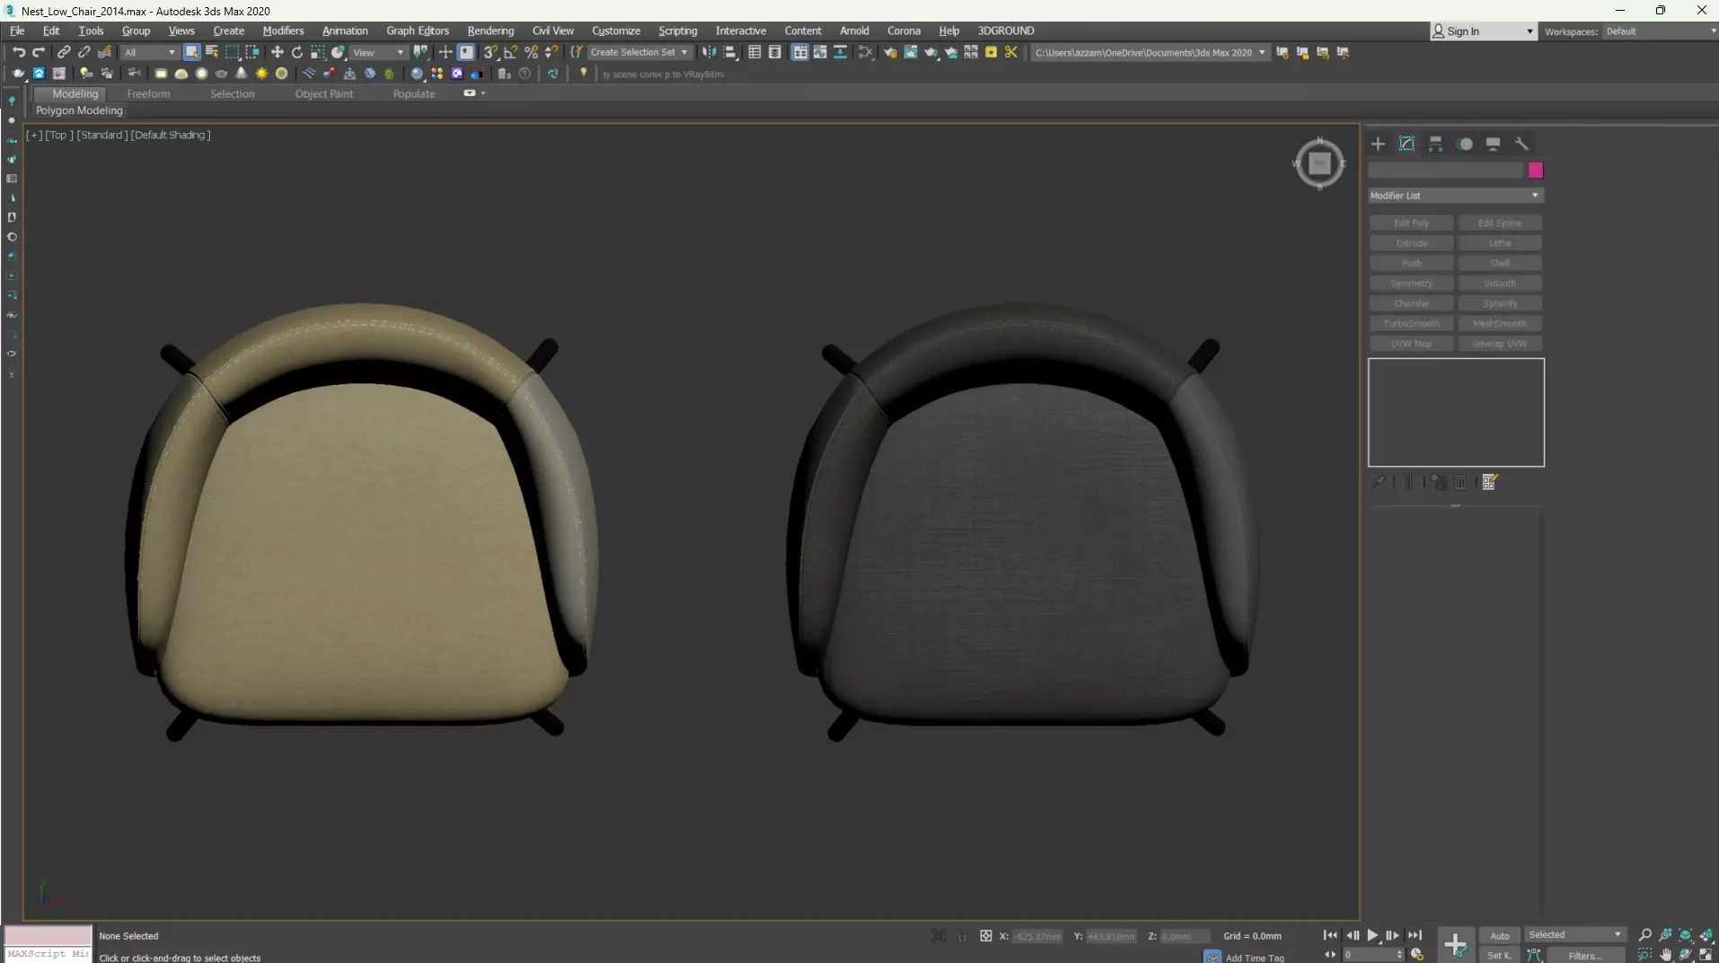Screen dimensions: 1719x963
Task: Open the Material Editor icon
Action: click(866, 52)
